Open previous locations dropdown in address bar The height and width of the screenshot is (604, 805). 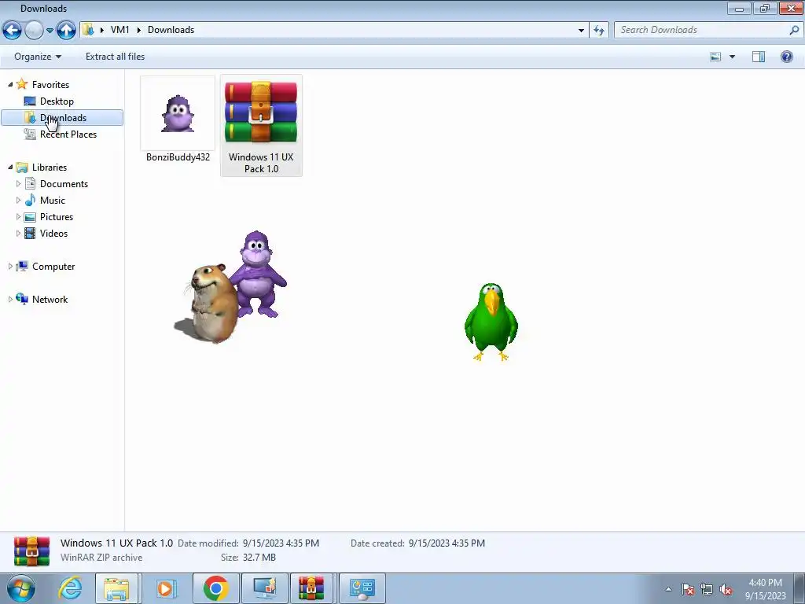(x=581, y=31)
